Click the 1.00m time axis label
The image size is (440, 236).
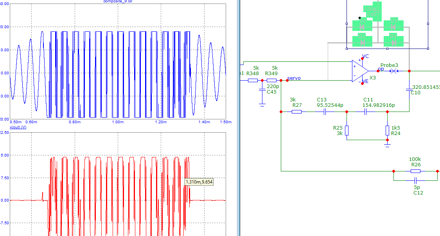pyautogui.click(x=118, y=122)
